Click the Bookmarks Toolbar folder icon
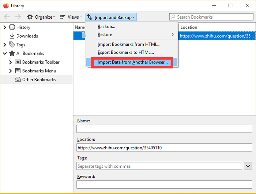This screenshot has width=256, height=194. pyautogui.click(x=18, y=62)
